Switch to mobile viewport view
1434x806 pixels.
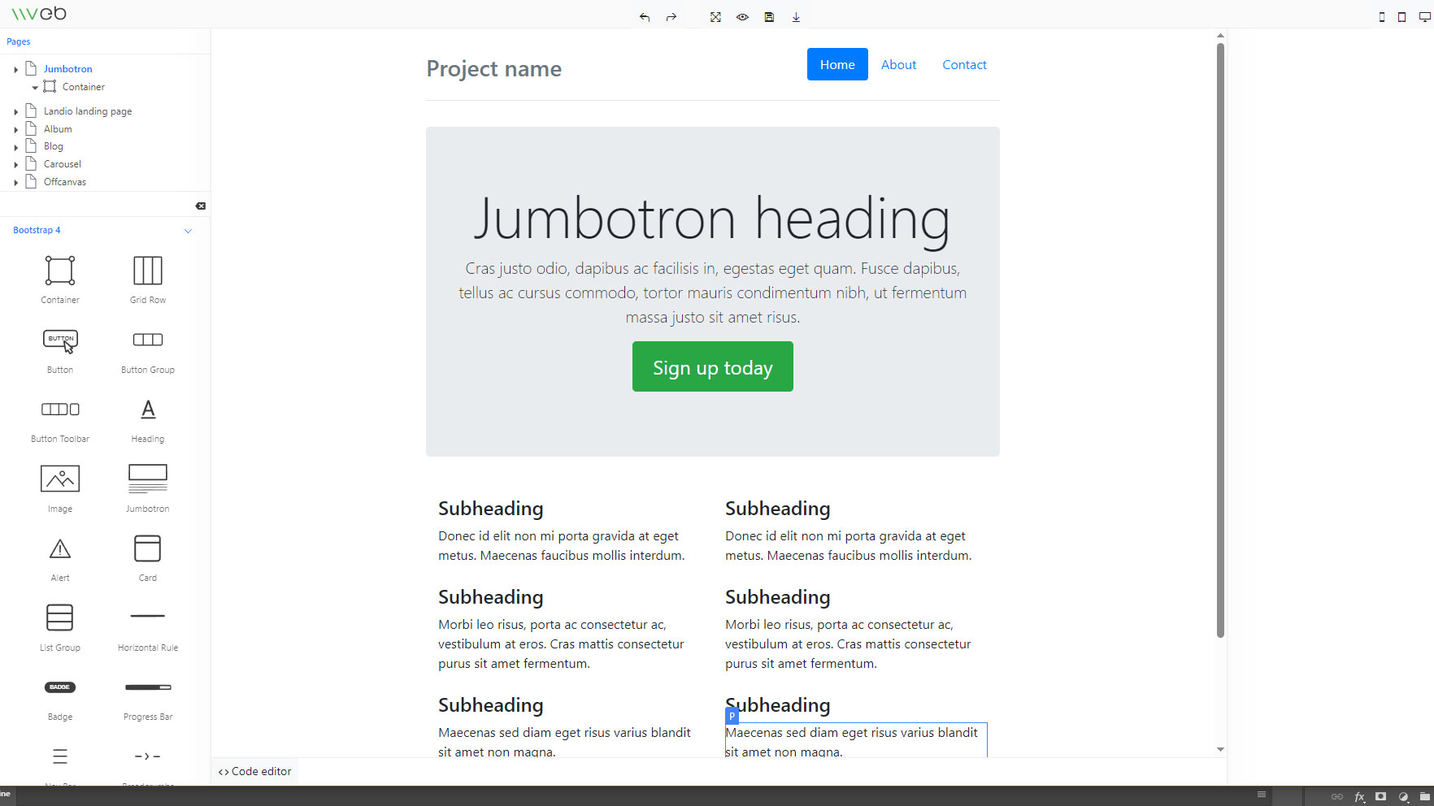(x=1382, y=17)
